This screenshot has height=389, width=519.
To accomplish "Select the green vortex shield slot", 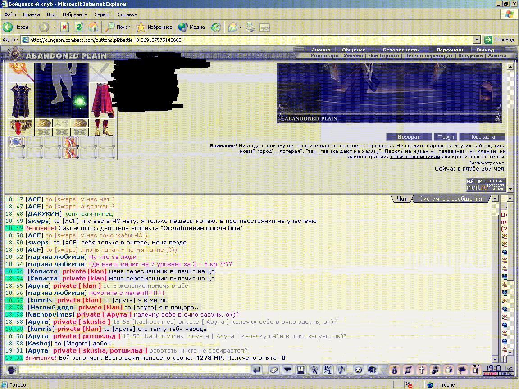I will 80,101.
